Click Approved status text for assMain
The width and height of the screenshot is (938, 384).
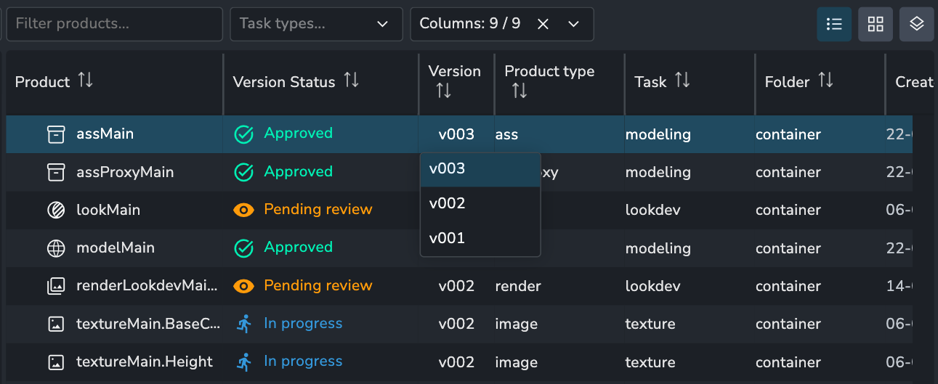tap(298, 133)
